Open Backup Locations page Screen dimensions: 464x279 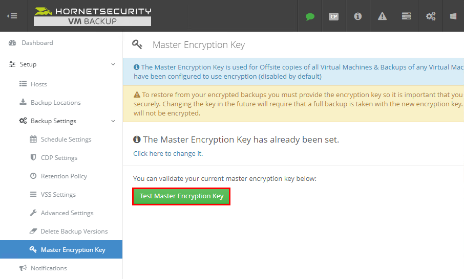coord(55,103)
